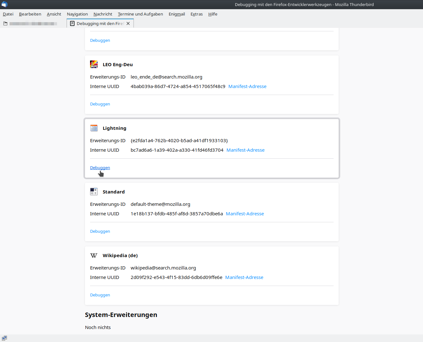Click the Thunderbird app icon in title bar

click(4, 4)
